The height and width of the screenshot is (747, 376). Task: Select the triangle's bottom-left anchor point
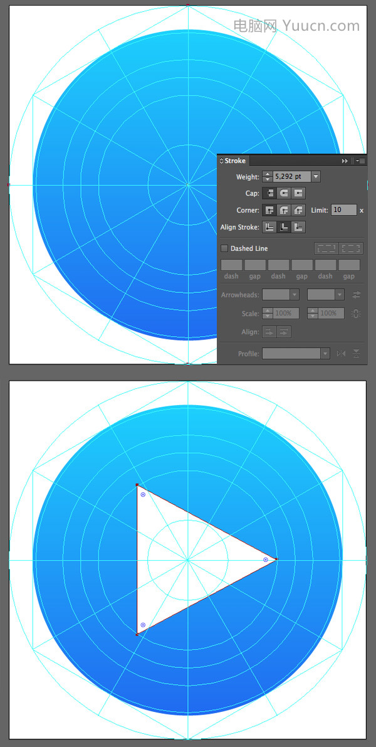tap(137, 634)
